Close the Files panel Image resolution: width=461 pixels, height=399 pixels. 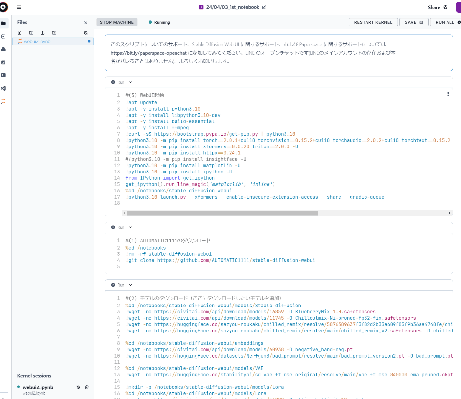pyautogui.click(x=86, y=23)
